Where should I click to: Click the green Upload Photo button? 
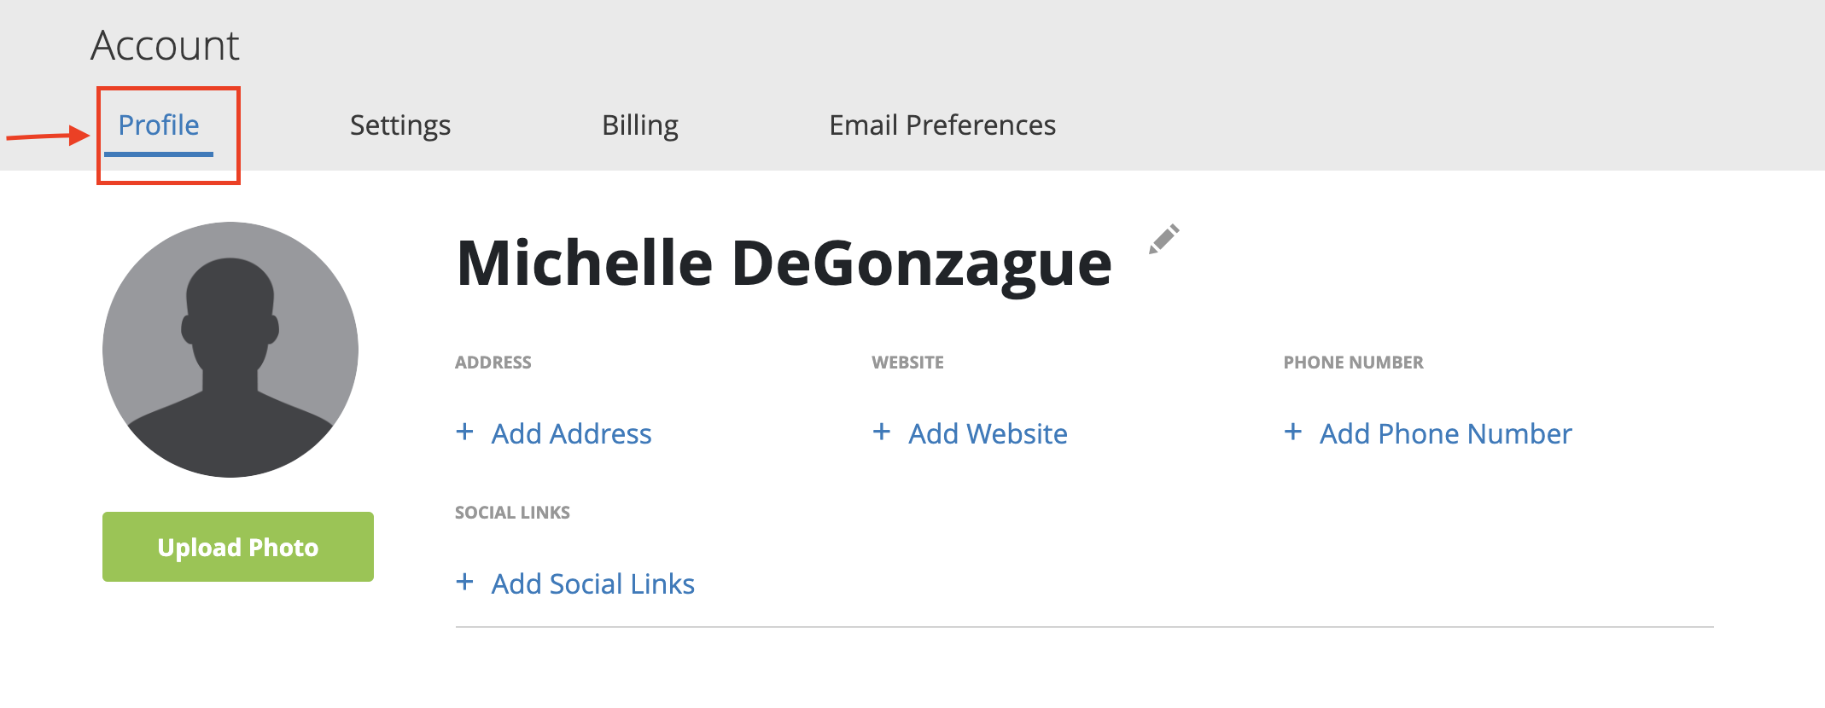tap(238, 547)
